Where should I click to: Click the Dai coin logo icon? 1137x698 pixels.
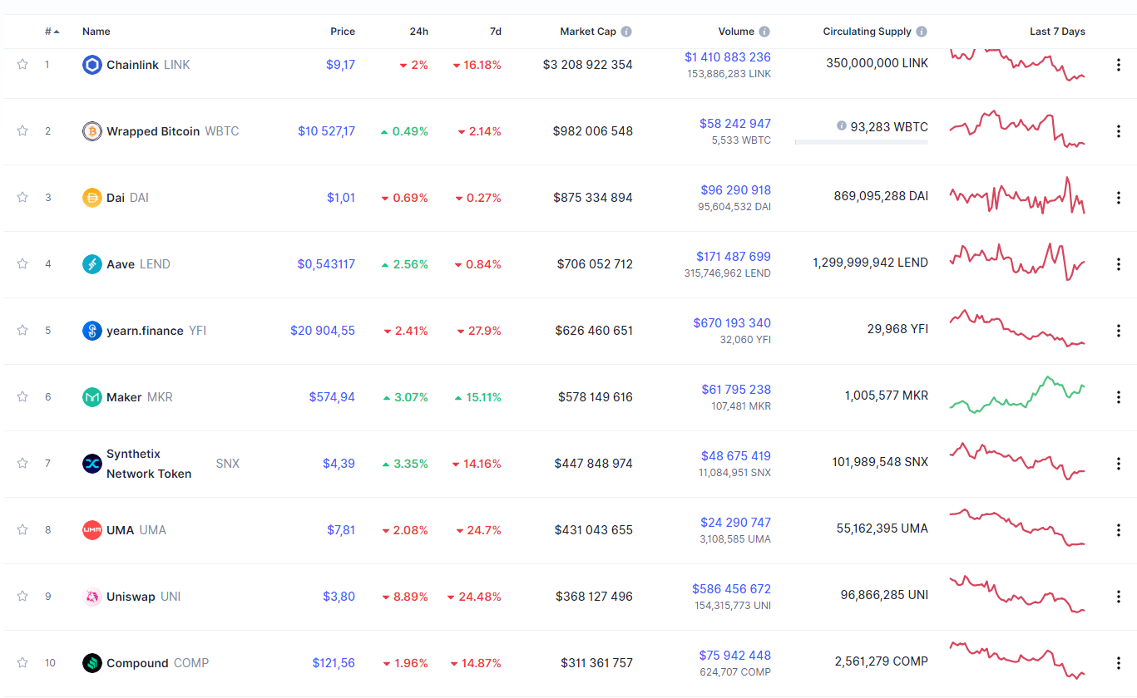tap(92, 198)
